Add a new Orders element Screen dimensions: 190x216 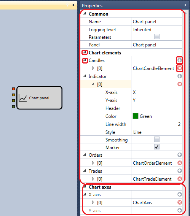[179, 155]
